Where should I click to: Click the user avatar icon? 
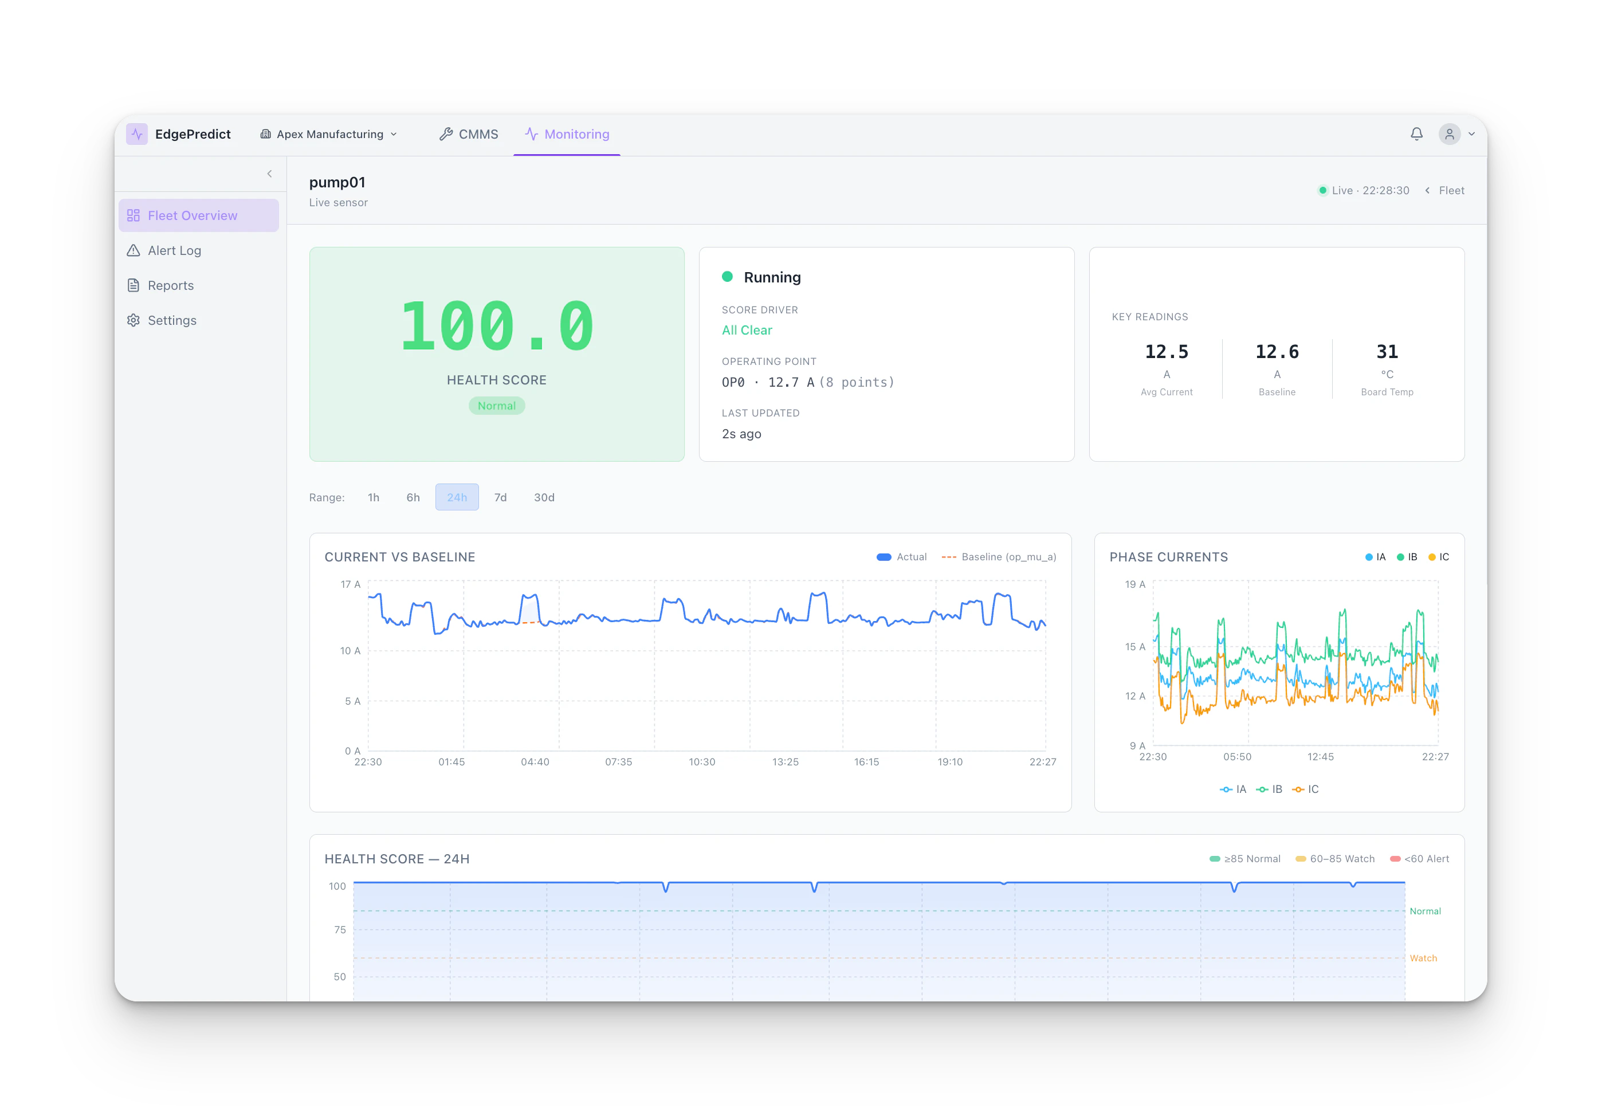(1449, 134)
